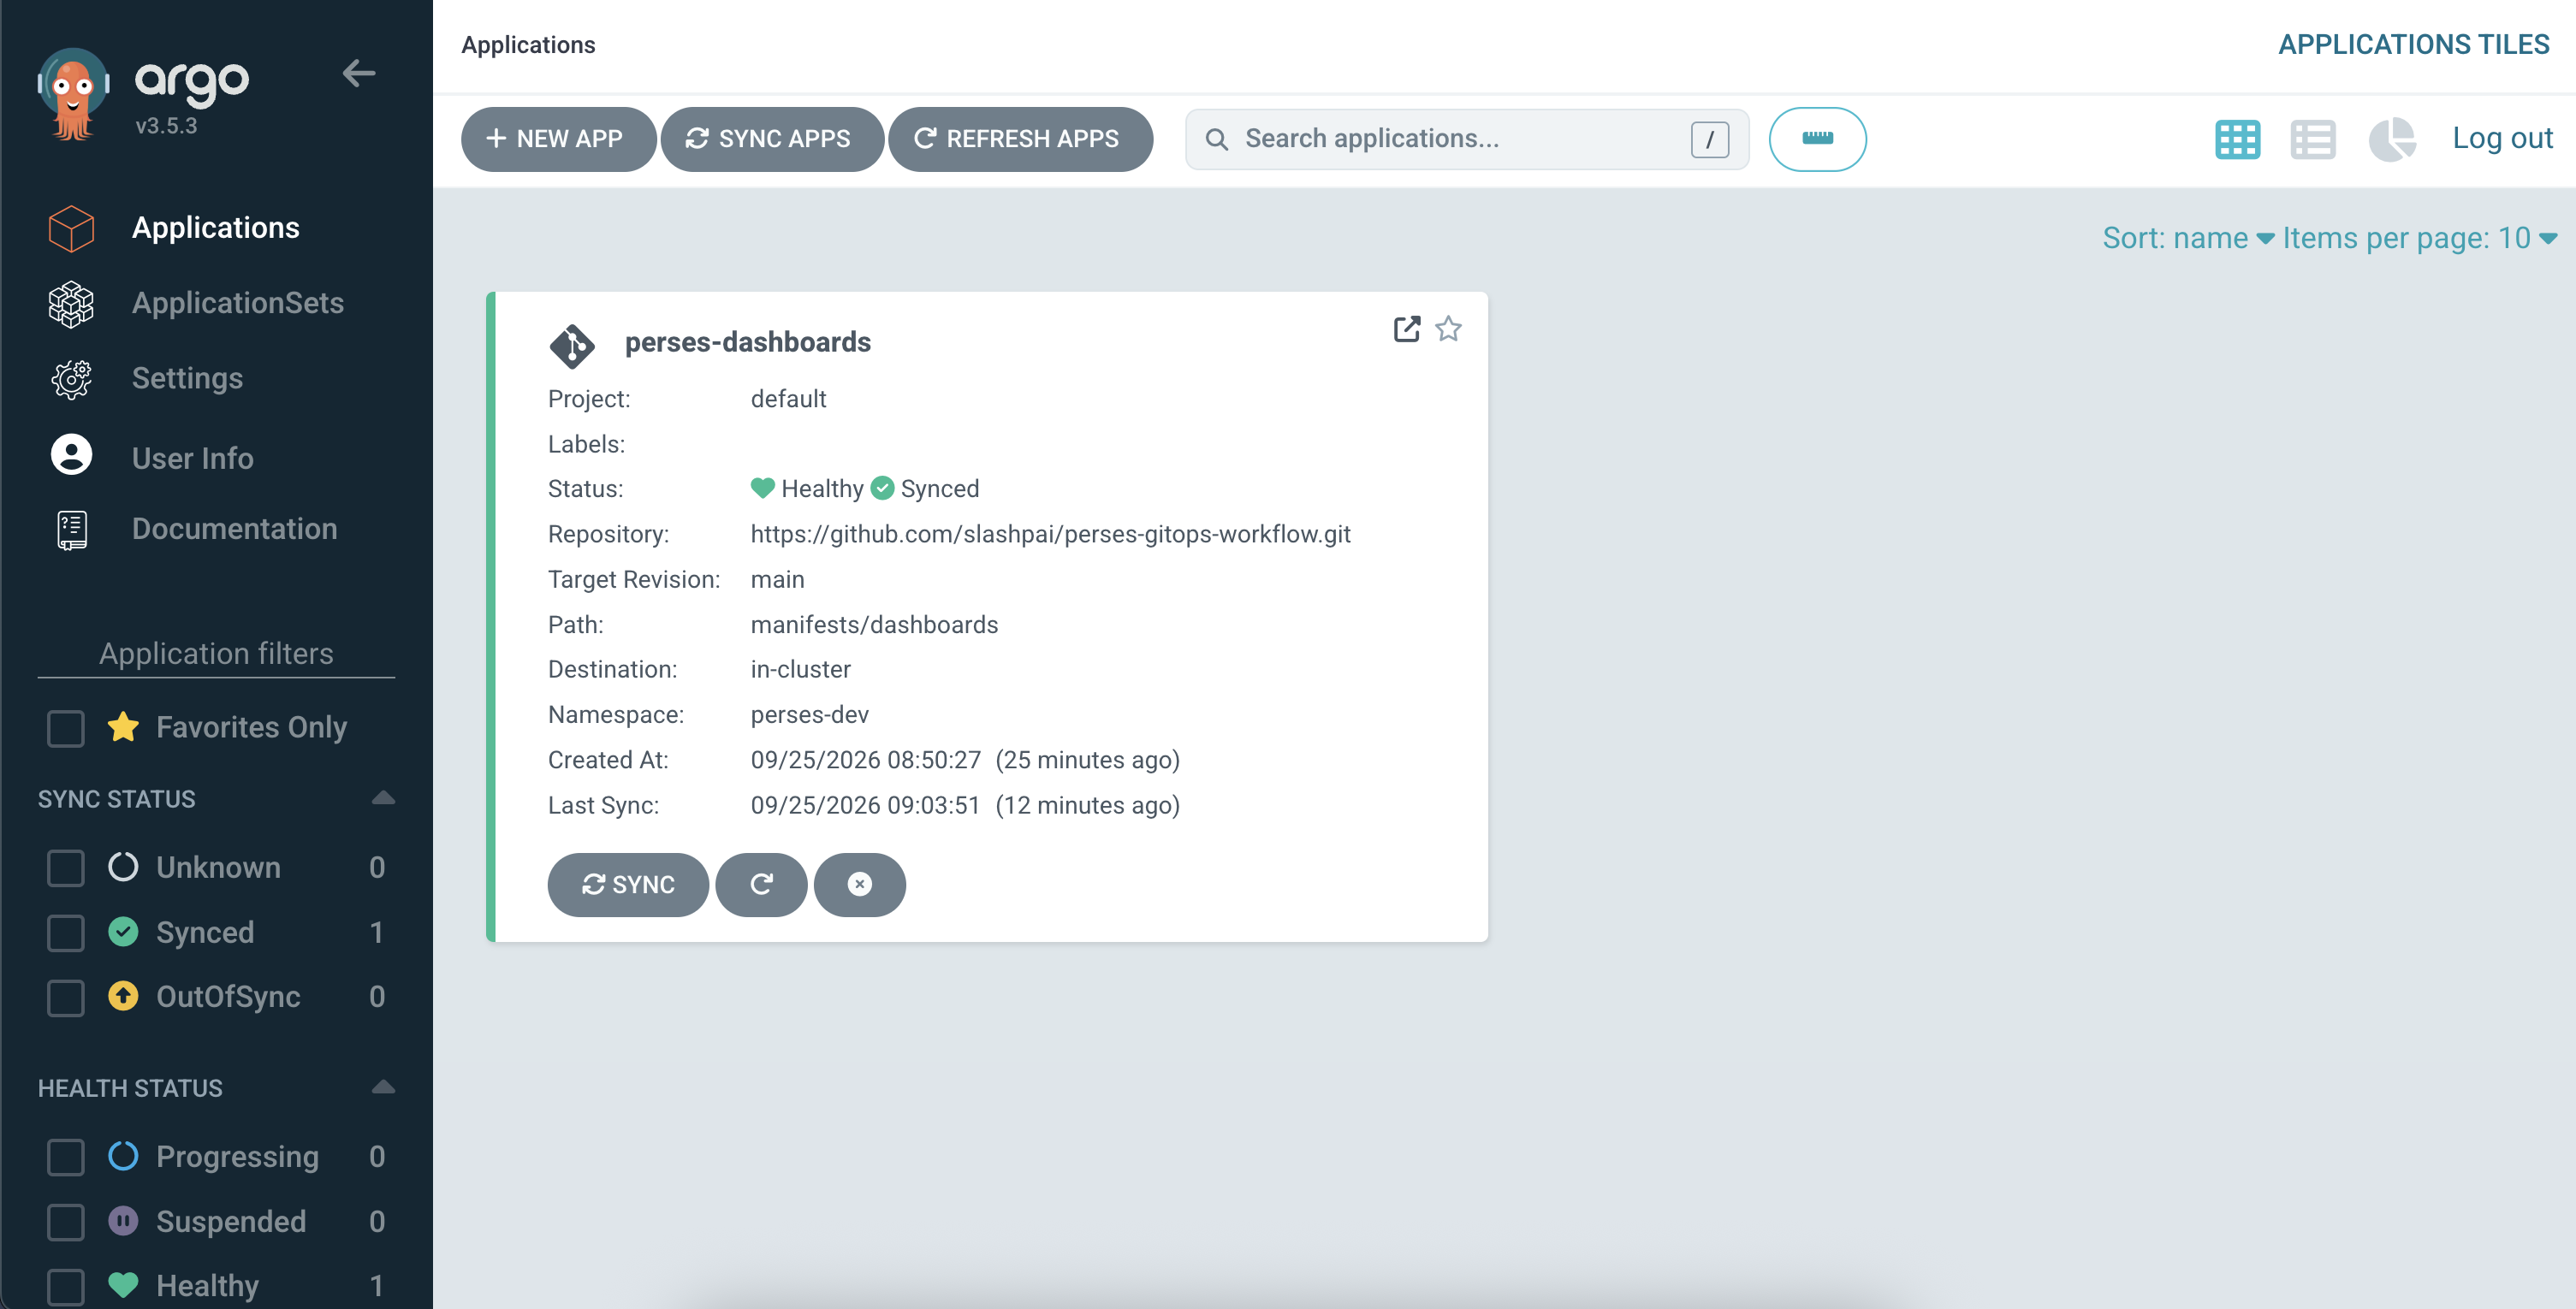This screenshot has height=1309, width=2576.
Task: Favorite perses-dashboards with the star icon
Action: click(1448, 329)
